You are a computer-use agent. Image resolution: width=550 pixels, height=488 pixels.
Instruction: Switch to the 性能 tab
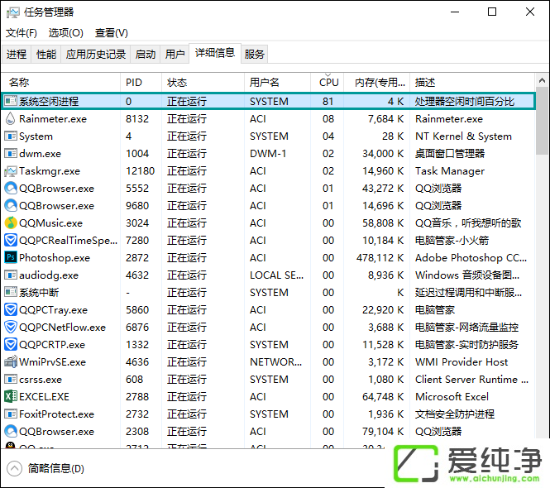tap(46, 54)
